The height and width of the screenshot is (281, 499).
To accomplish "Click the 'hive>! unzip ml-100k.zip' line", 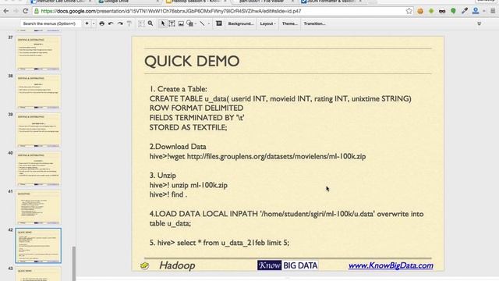I will coord(189,185).
